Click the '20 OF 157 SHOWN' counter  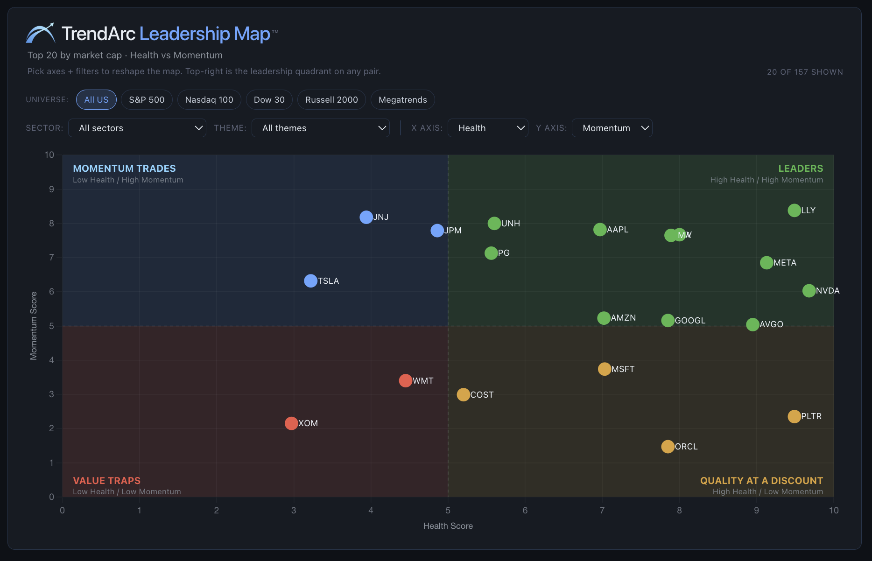coord(805,72)
